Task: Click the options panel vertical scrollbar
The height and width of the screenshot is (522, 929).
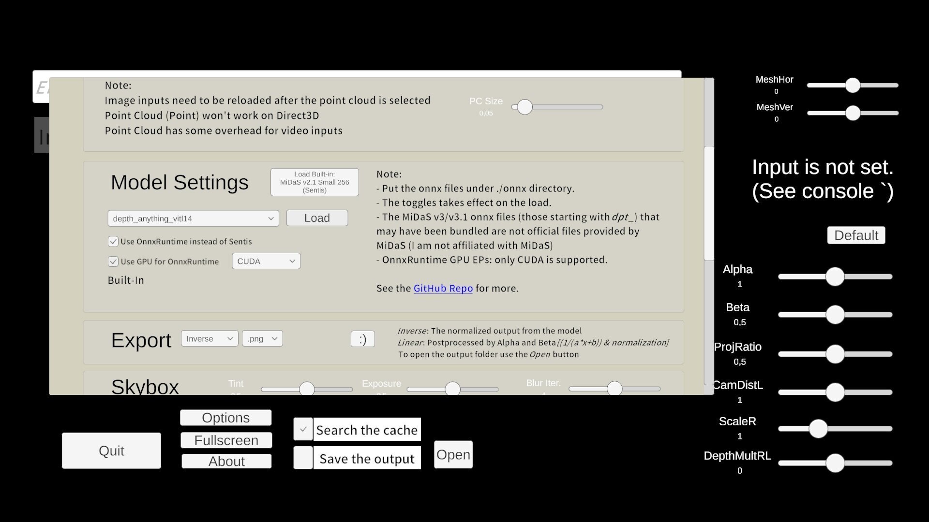Action: [709, 203]
